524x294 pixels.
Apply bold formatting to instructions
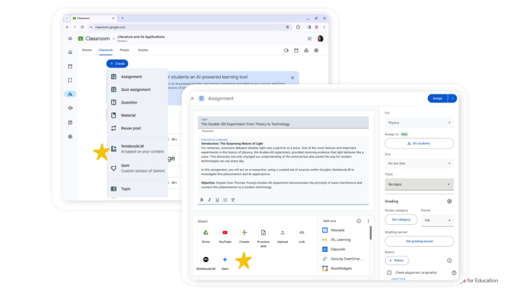pyautogui.click(x=201, y=200)
